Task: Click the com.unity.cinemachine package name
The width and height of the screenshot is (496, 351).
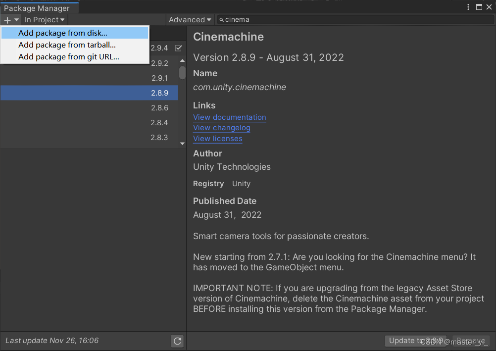Action: tap(240, 87)
